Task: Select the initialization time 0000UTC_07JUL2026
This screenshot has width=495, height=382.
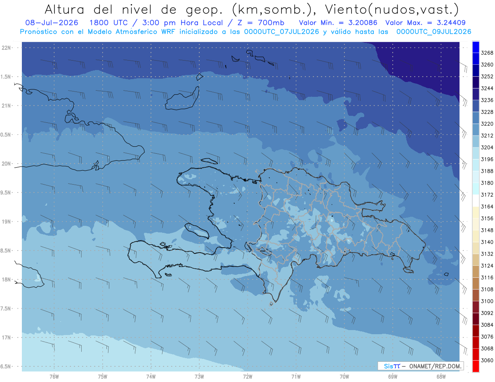Action: pyautogui.click(x=283, y=31)
